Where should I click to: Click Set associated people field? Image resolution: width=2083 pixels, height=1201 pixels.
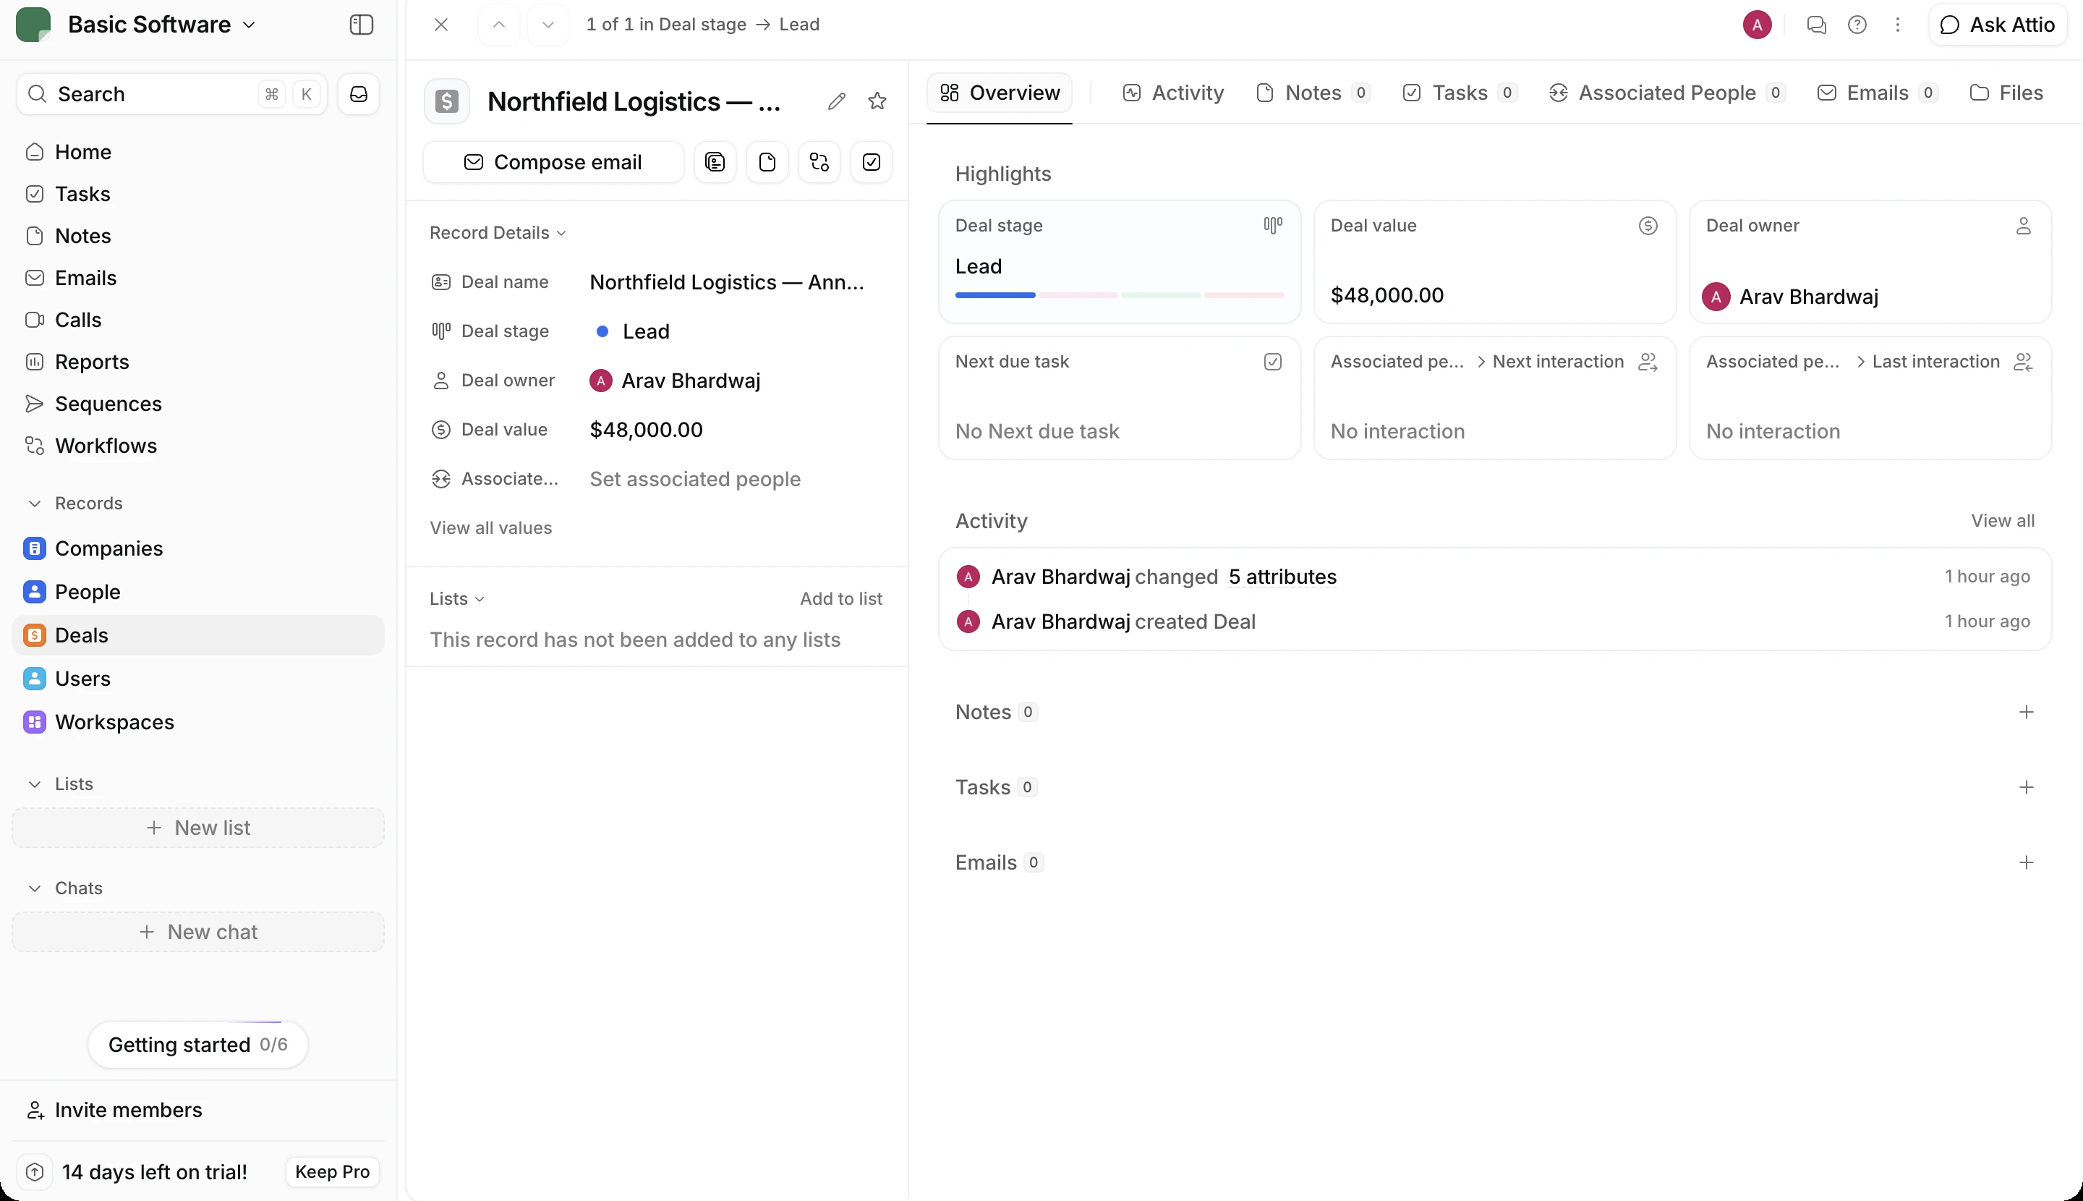(x=695, y=479)
